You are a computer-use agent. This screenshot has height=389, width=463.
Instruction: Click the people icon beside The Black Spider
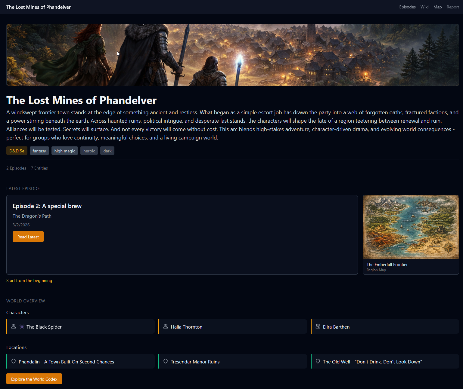(x=14, y=326)
